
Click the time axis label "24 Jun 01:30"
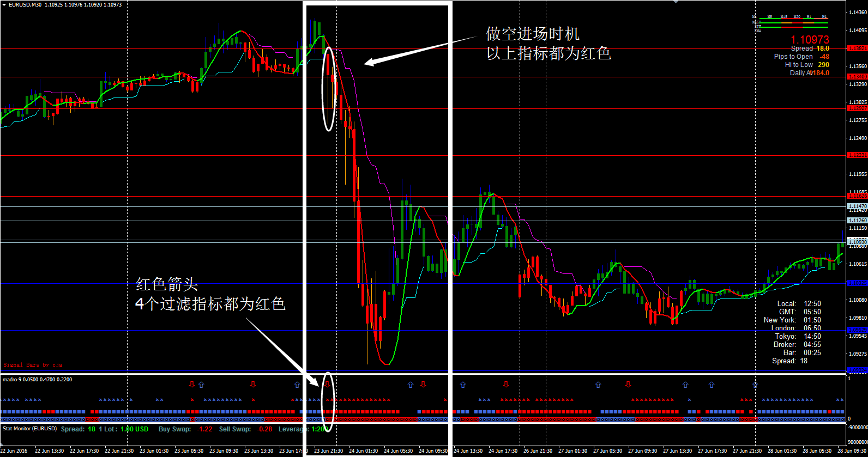pos(364,451)
